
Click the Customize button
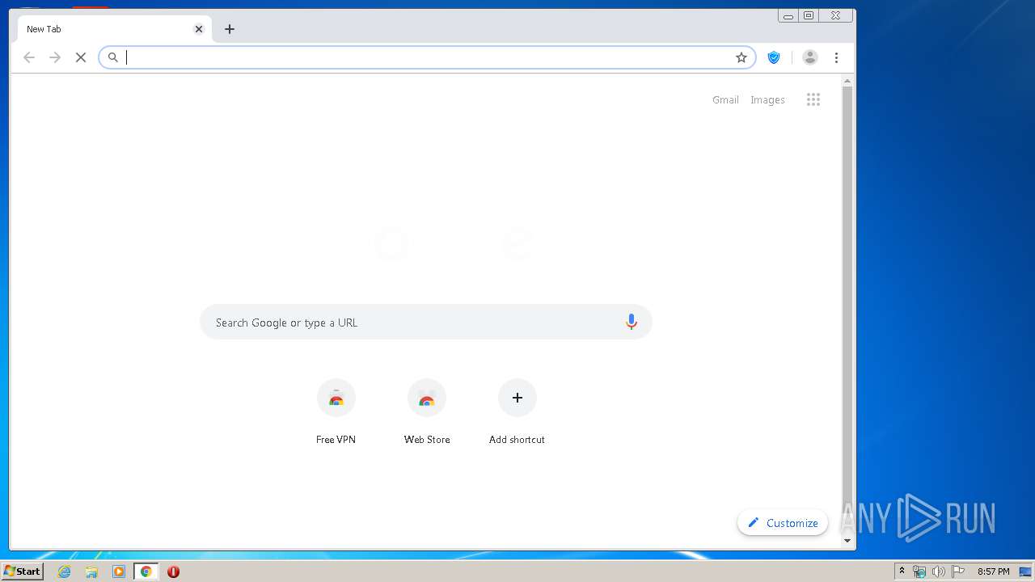(783, 523)
